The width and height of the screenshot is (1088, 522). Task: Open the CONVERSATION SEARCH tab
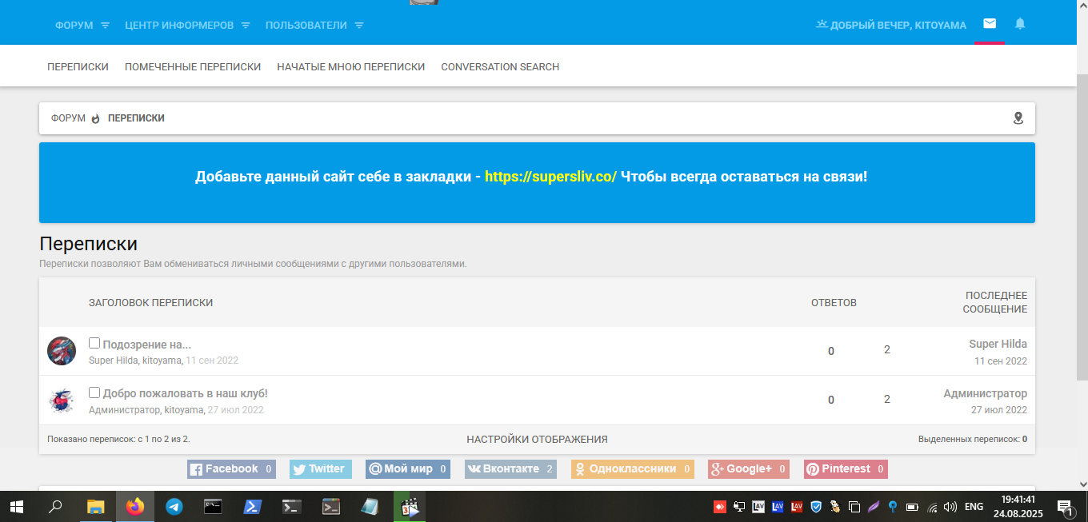click(500, 67)
